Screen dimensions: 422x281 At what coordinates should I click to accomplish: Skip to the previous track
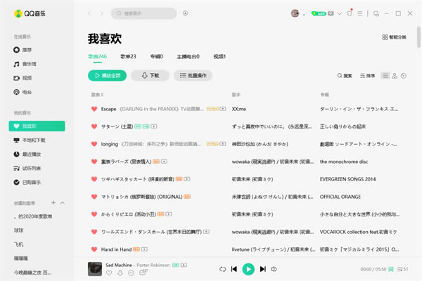(234, 269)
